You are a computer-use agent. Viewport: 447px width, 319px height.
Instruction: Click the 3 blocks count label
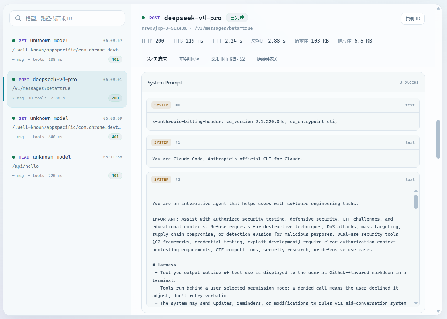click(x=409, y=82)
